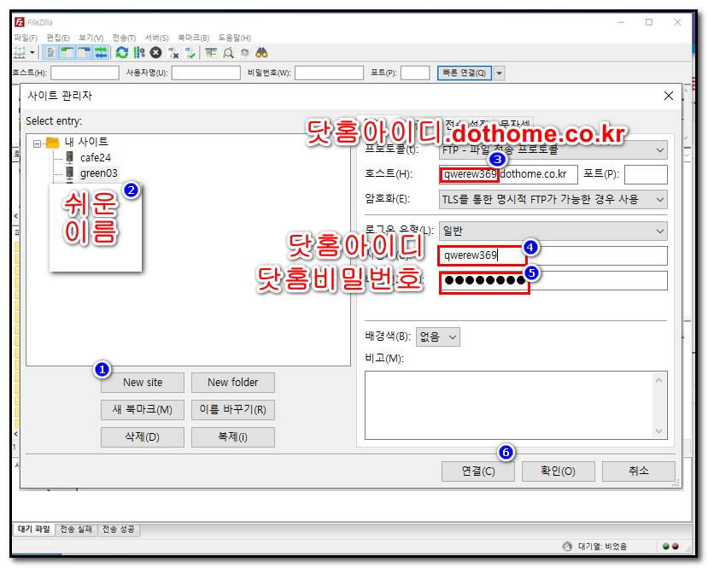Open the 배경색 background color dropdown
The image size is (708, 568).
(438, 337)
